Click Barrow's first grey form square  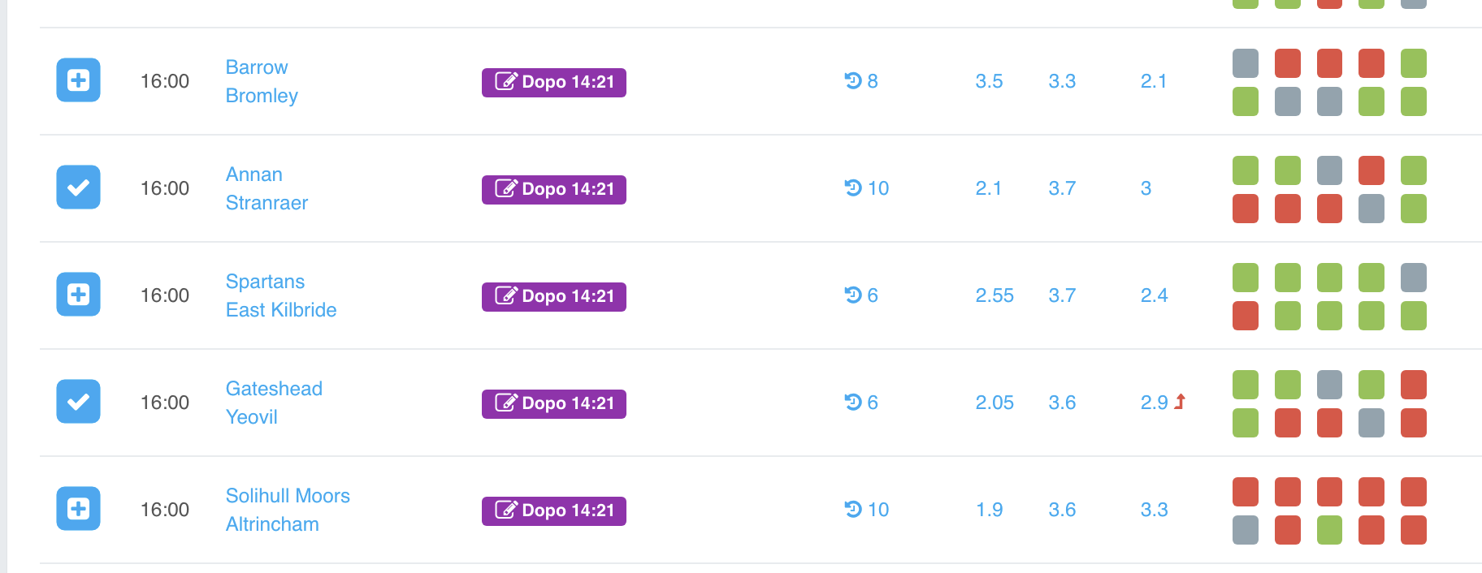(x=1245, y=63)
